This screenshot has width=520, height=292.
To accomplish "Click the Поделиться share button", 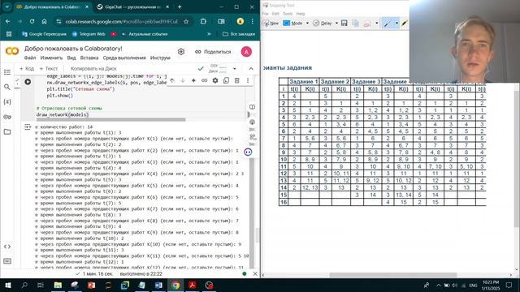I will [213, 52].
